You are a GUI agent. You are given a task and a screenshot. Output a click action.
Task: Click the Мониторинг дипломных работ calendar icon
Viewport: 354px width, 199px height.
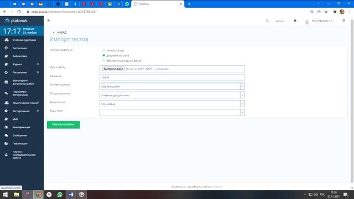[x=6, y=82]
